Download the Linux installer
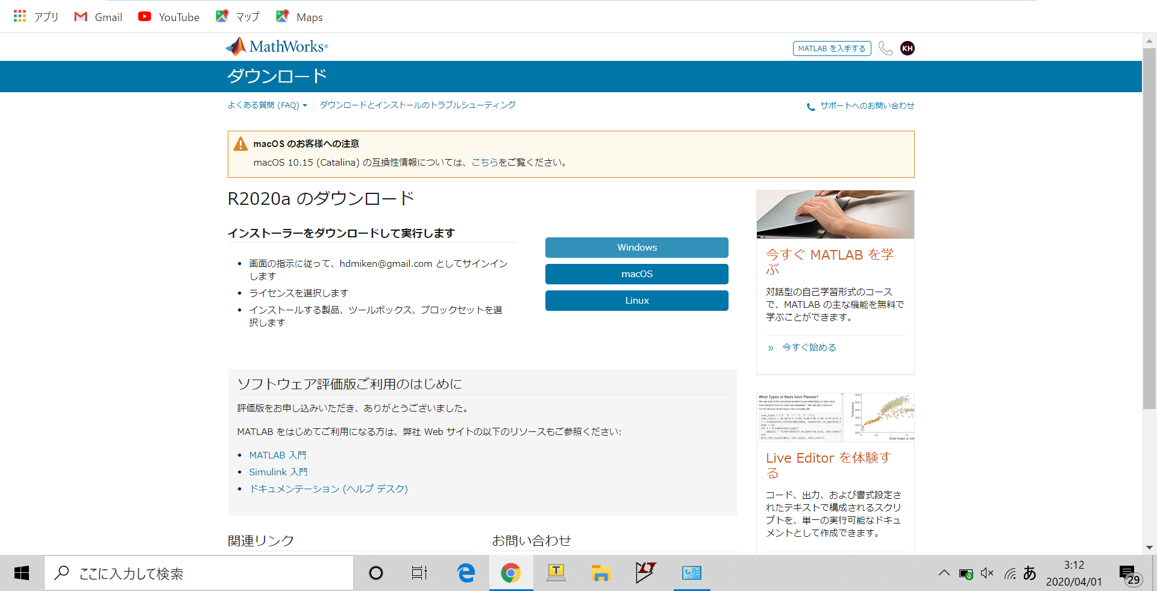1157x591 pixels. click(x=637, y=301)
